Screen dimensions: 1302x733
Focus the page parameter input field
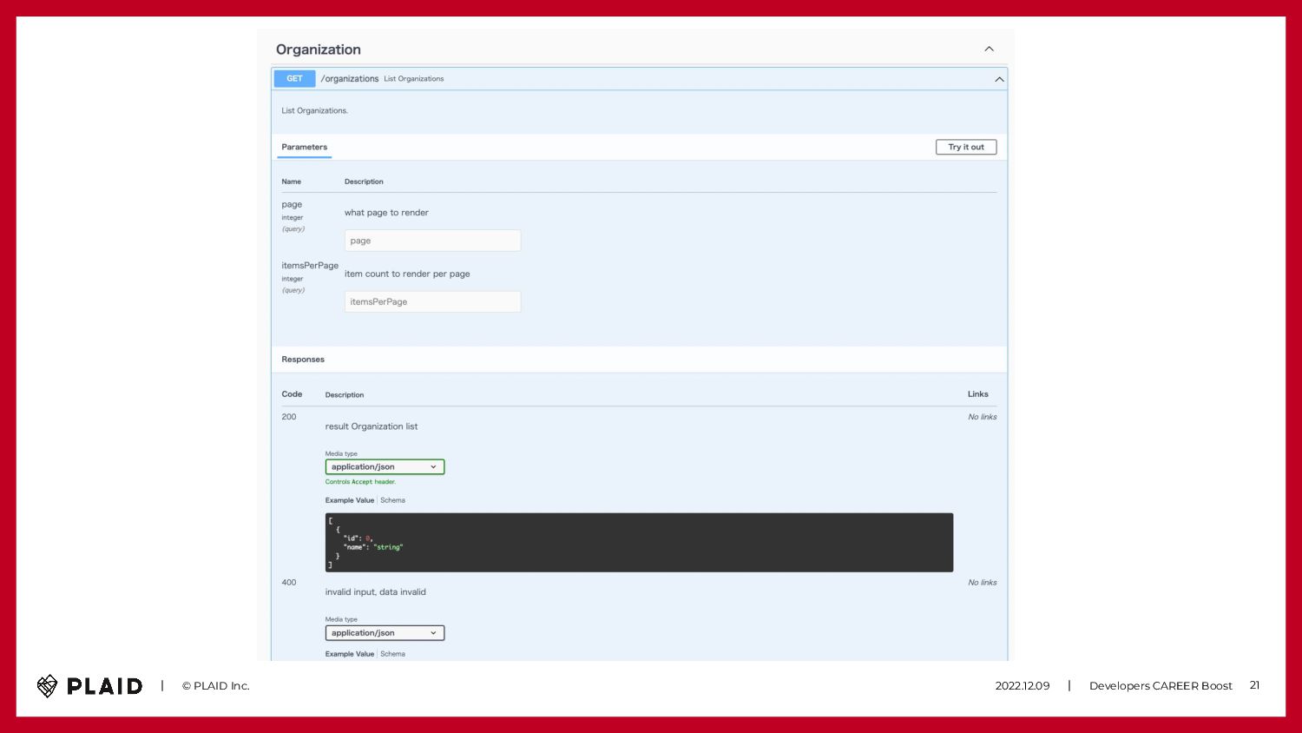pyautogui.click(x=432, y=241)
